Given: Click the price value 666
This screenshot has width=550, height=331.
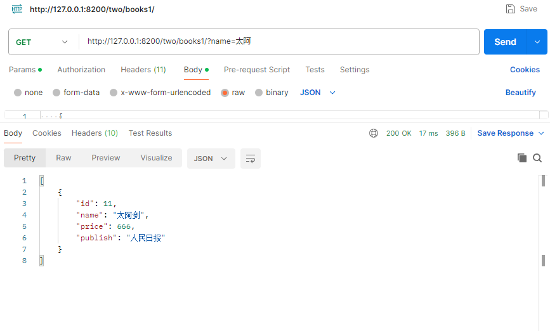Looking at the screenshot, I should click(x=124, y=226).
